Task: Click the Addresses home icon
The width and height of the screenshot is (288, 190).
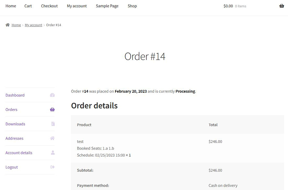Action: click(52, 138)
